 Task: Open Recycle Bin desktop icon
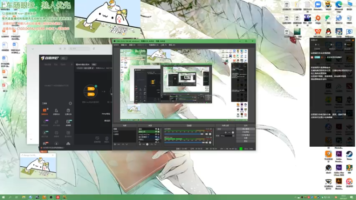349,18
